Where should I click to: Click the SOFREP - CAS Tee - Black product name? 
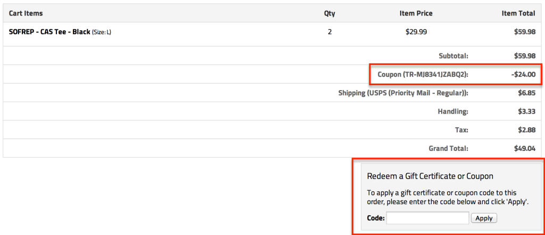click(x=49, y=32)
